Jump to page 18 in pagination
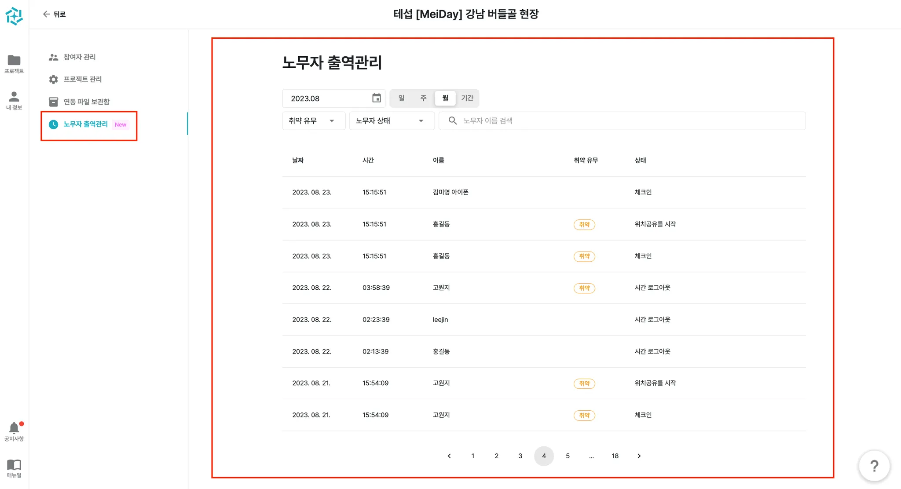The height and width of the screenshot is (489, 901). 615,456
